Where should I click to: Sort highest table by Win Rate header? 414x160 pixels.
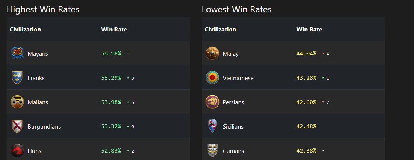pos(114,30)
